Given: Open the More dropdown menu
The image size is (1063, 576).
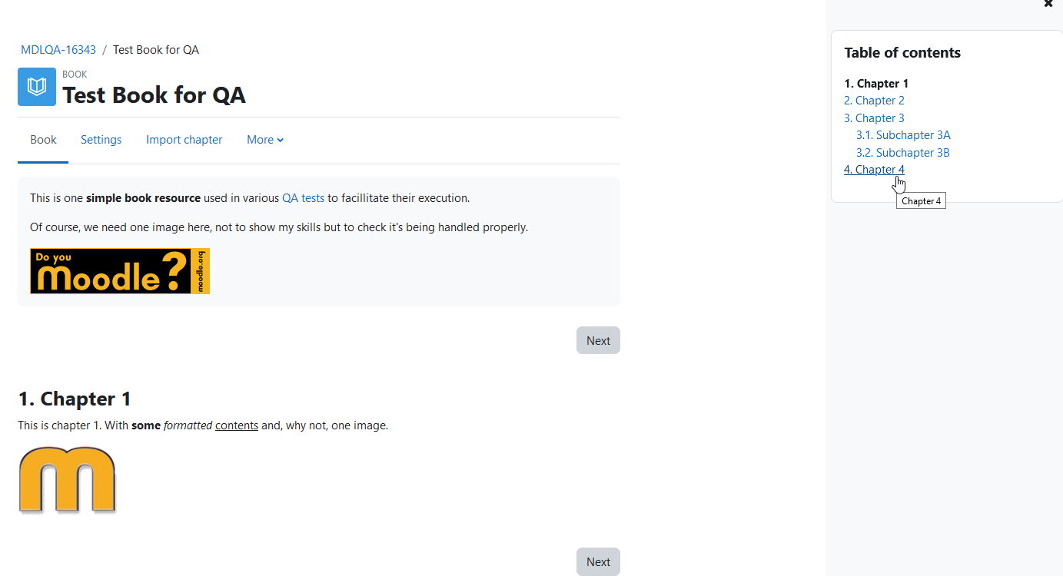Looking at the screenshot, I should 265,140.
